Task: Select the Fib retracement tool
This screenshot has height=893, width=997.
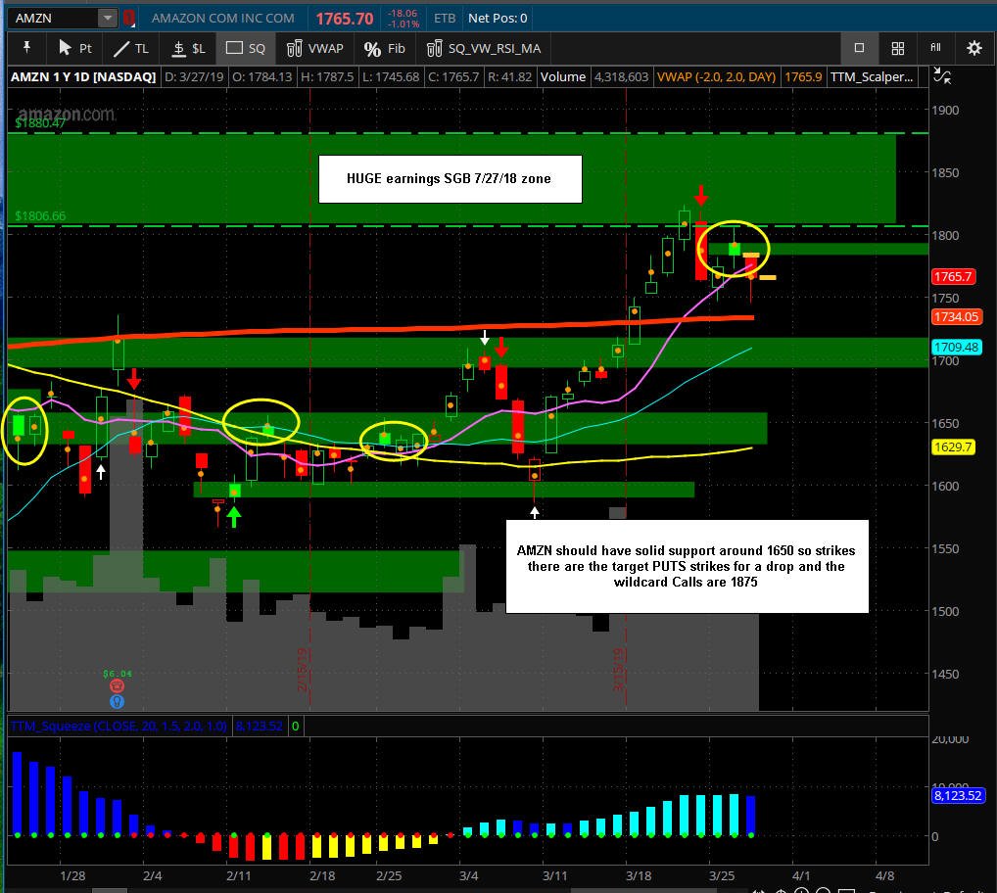Action: [x=384, y=48]
